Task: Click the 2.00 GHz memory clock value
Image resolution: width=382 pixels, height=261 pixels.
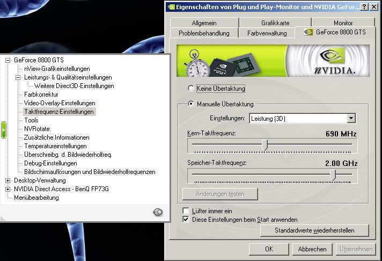Action: [341, 163]
